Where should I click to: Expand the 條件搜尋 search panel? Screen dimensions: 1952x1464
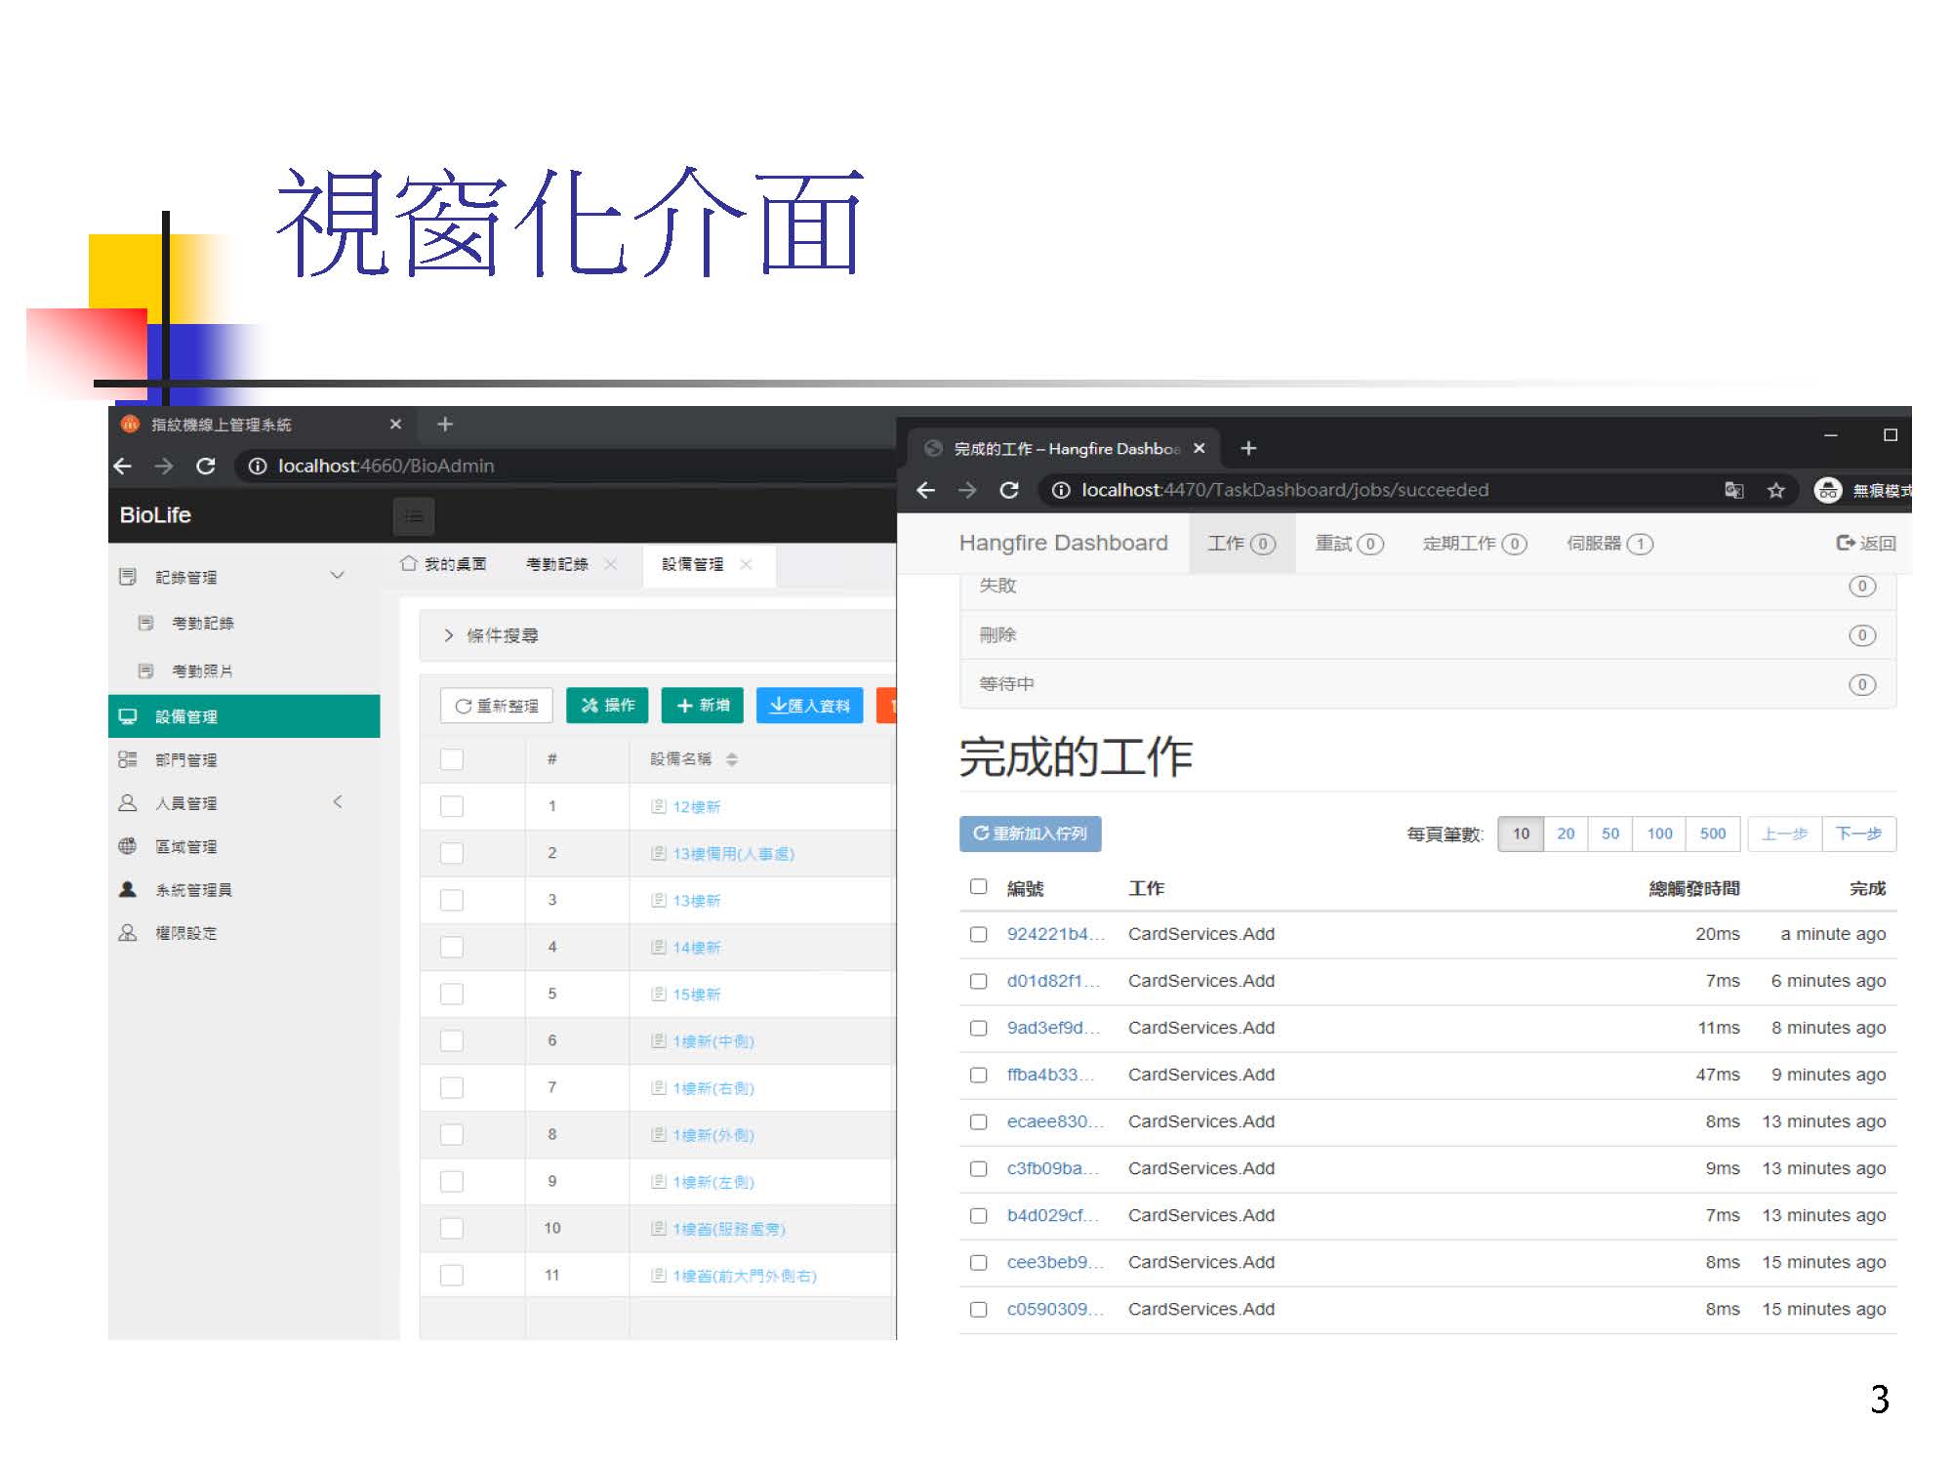[502, 635]
